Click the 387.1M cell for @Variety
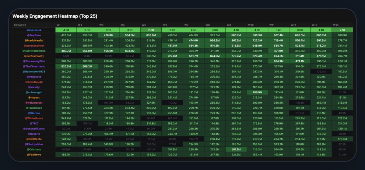 point(279,87)
